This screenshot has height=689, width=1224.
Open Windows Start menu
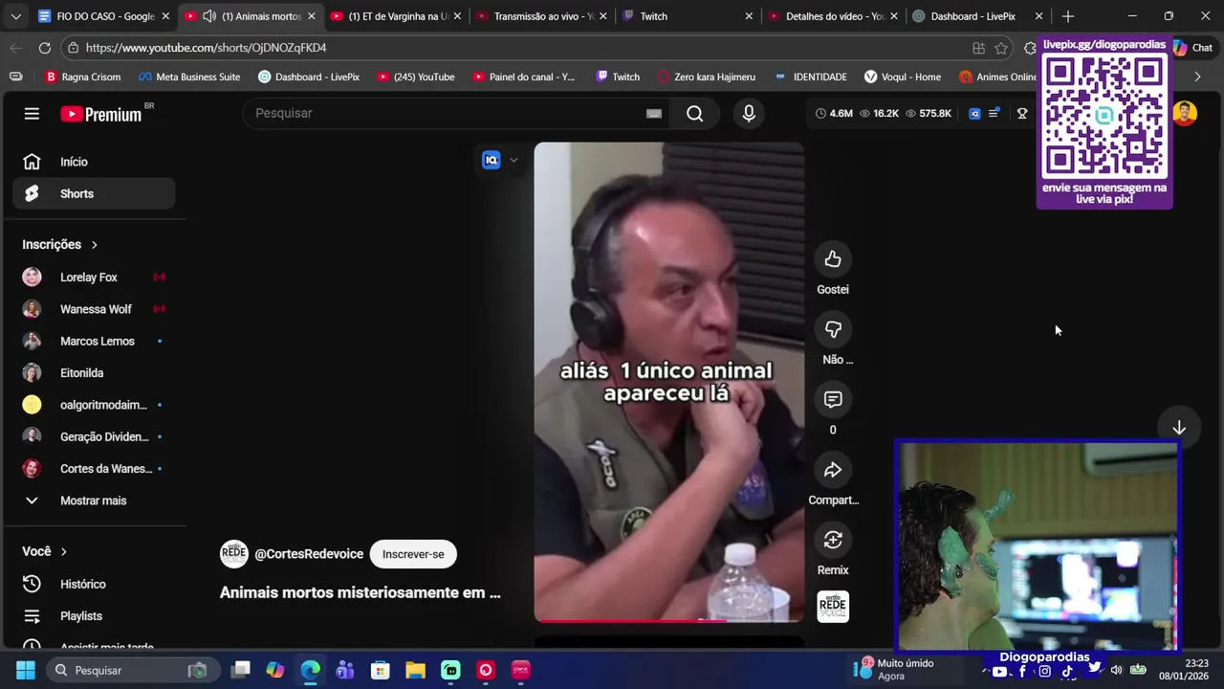pyautogui.click(x=26, y=670)
